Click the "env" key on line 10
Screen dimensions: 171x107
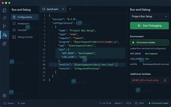tap(62, 50)
